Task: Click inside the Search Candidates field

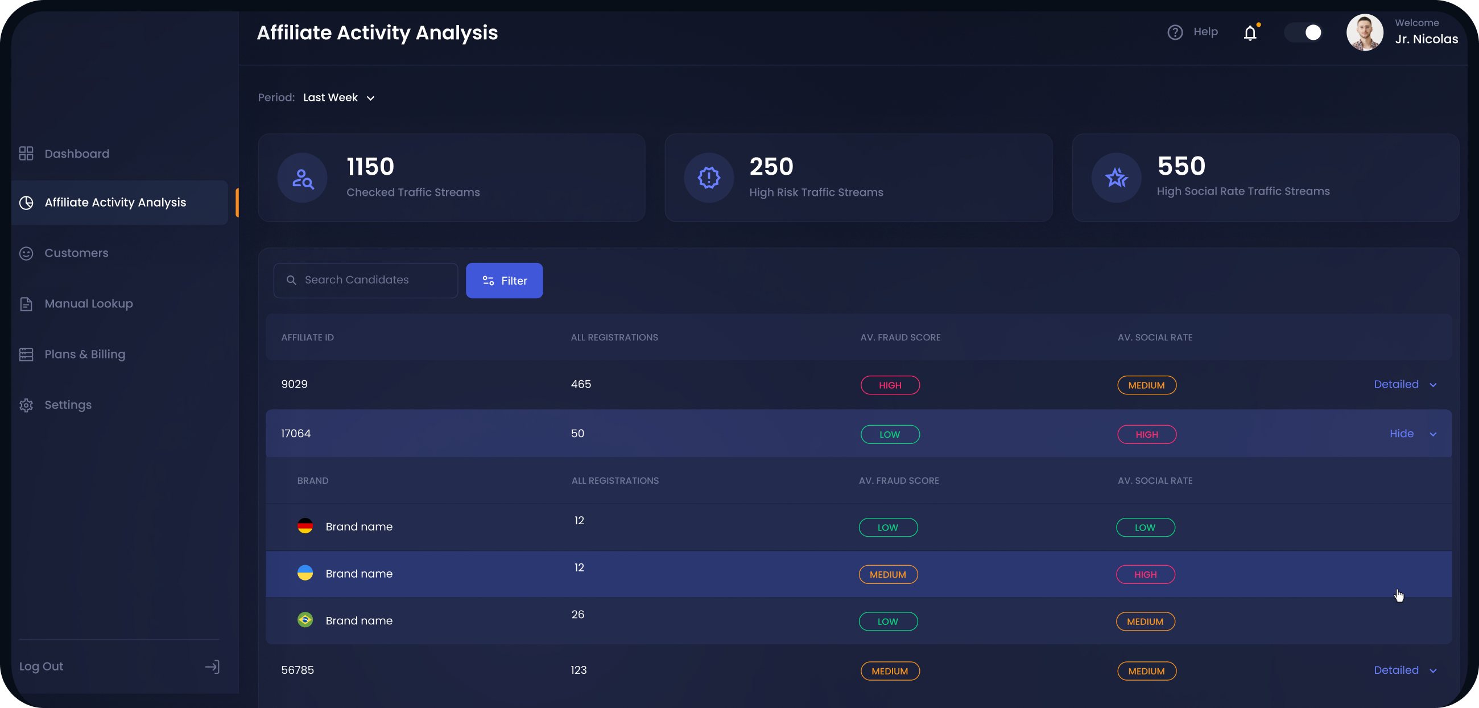Action: [367, 280]
